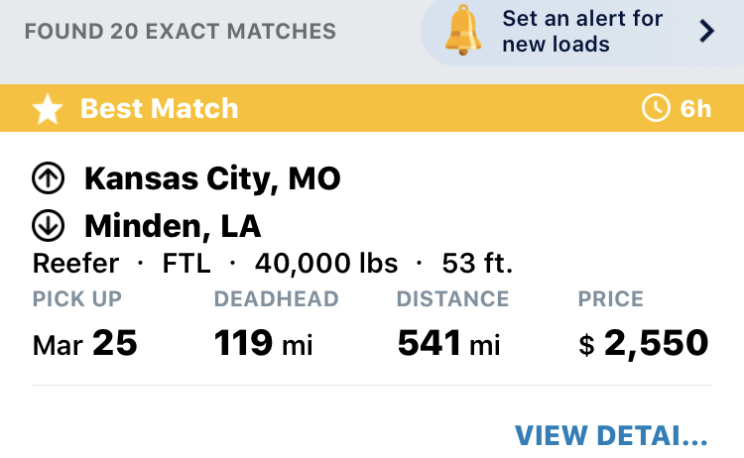Image resolution: width=744 pixels, height=458 pixels.
Task: Tap the 541 mi distance value
Action: coord(448,343)
